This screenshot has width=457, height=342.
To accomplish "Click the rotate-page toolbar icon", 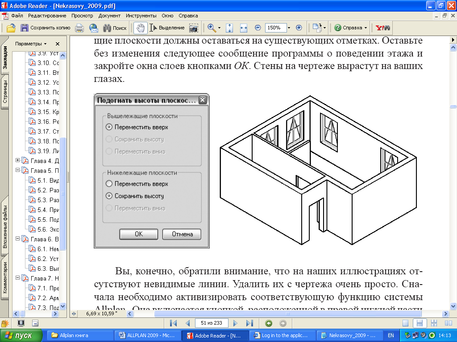I will [317, 28].
